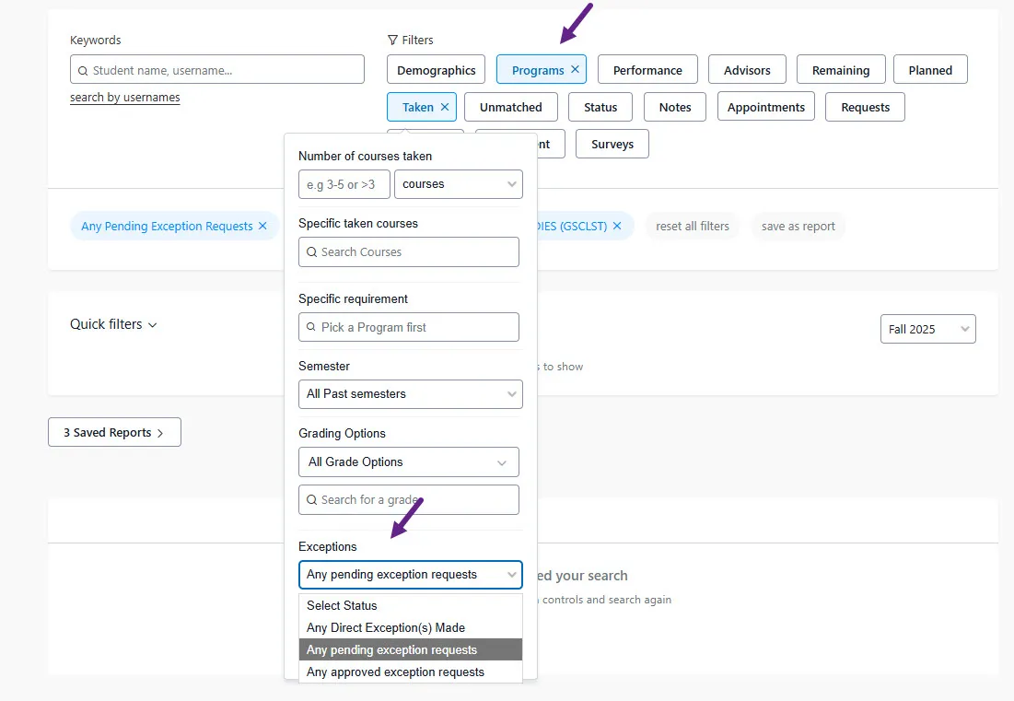This screenshot has width=1014, height=701.
Task: Open the Requests filter
Action: tap(865, 107)
